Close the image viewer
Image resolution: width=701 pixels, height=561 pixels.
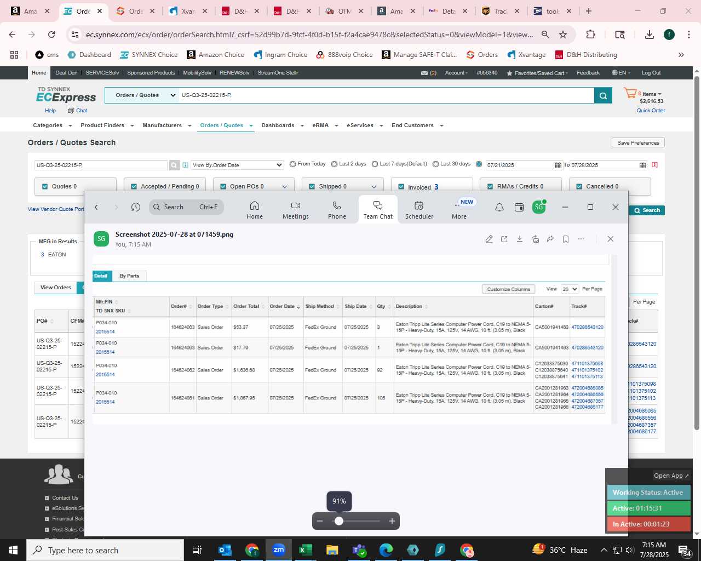(611, 239)
